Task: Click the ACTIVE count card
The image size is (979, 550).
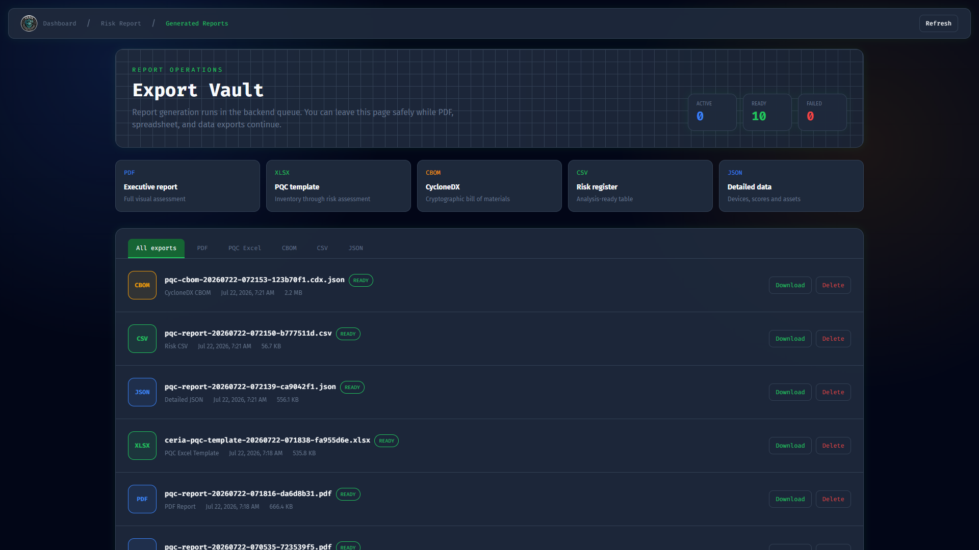Action: coord(712,112)
